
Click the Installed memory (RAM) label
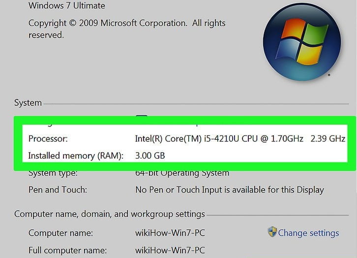[76, 156]
